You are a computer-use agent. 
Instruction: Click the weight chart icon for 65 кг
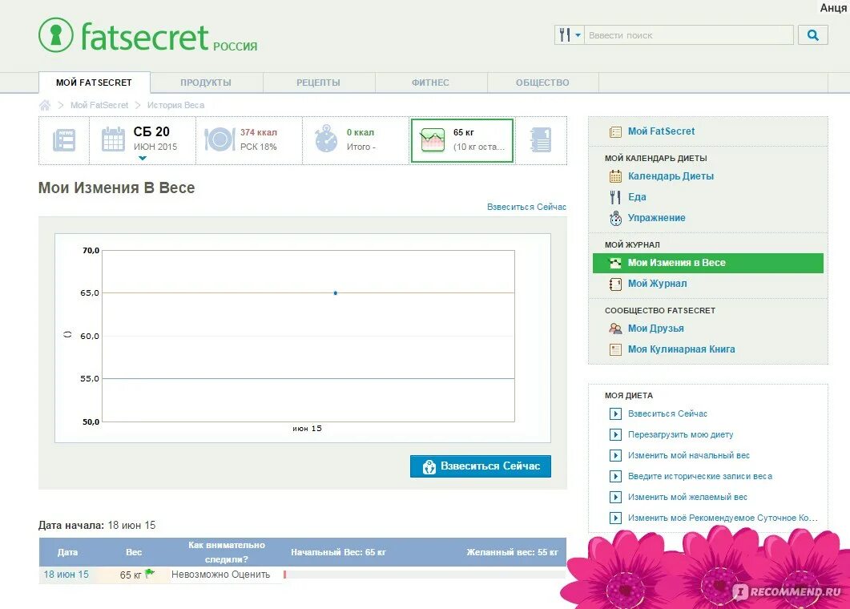(433, 140)
